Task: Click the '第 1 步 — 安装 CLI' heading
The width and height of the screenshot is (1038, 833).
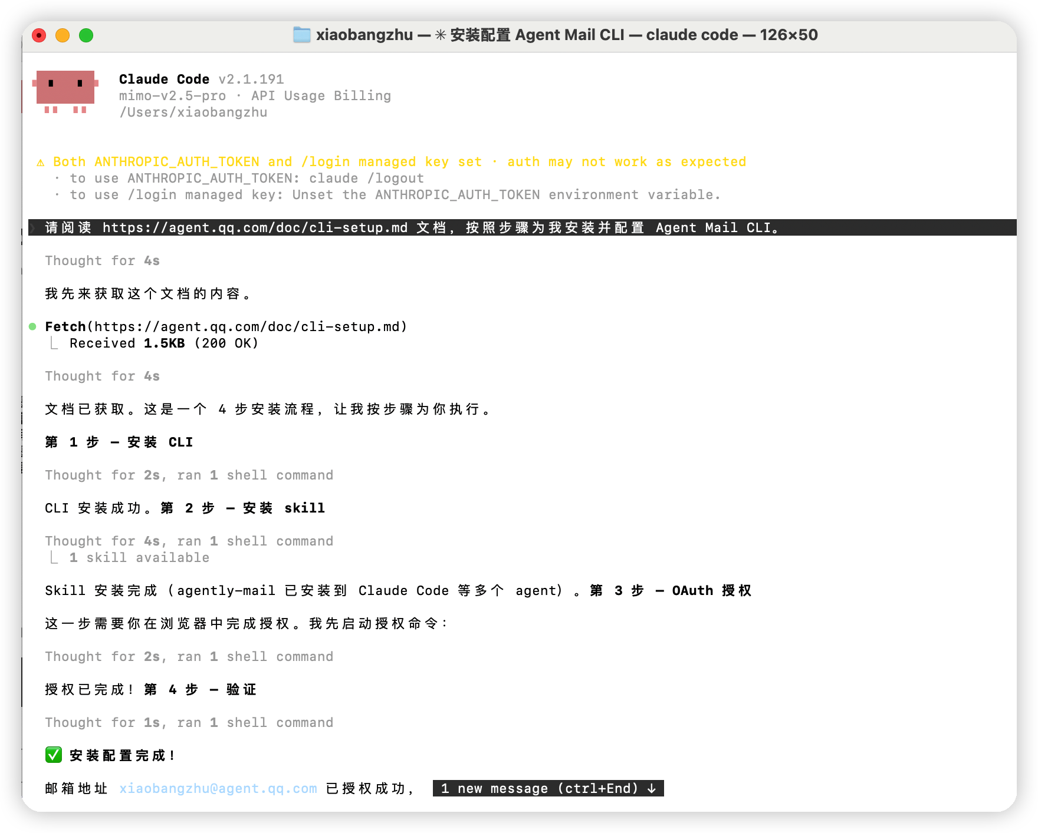Action: pyautogui.click(x=119, y=442)
